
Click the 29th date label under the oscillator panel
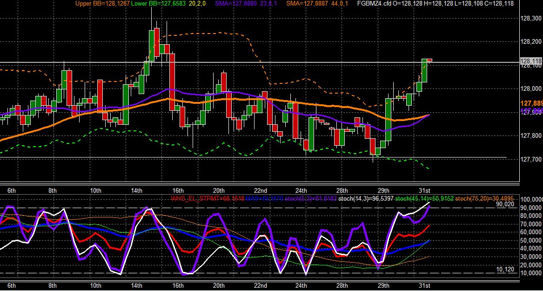point(383,286)
